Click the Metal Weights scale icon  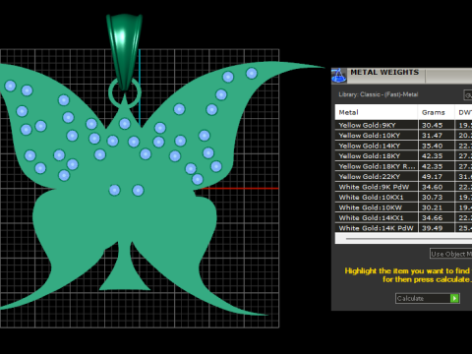point(338,76)
